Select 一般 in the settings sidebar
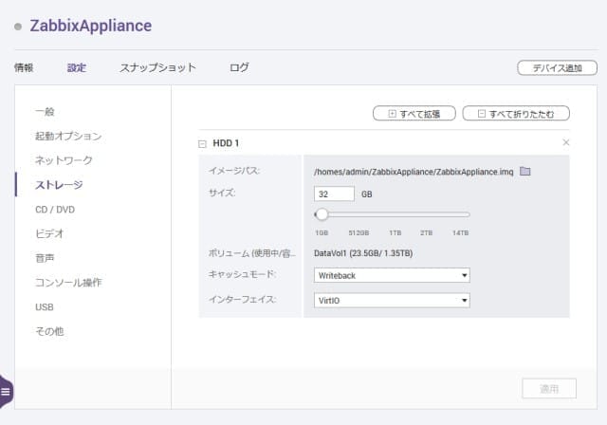This screenshot has width=607, height=425. (45, 112)
